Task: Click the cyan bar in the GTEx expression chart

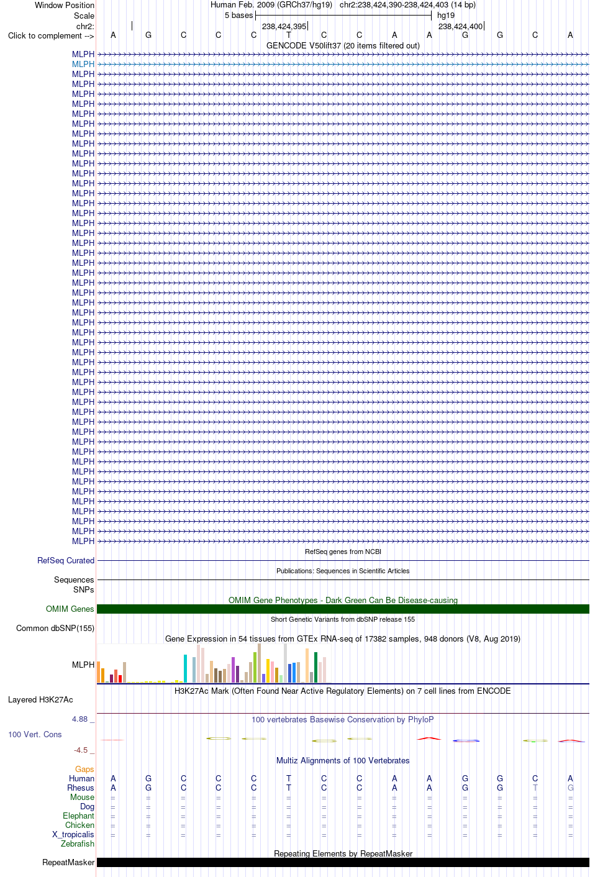Action: (185, 669)
